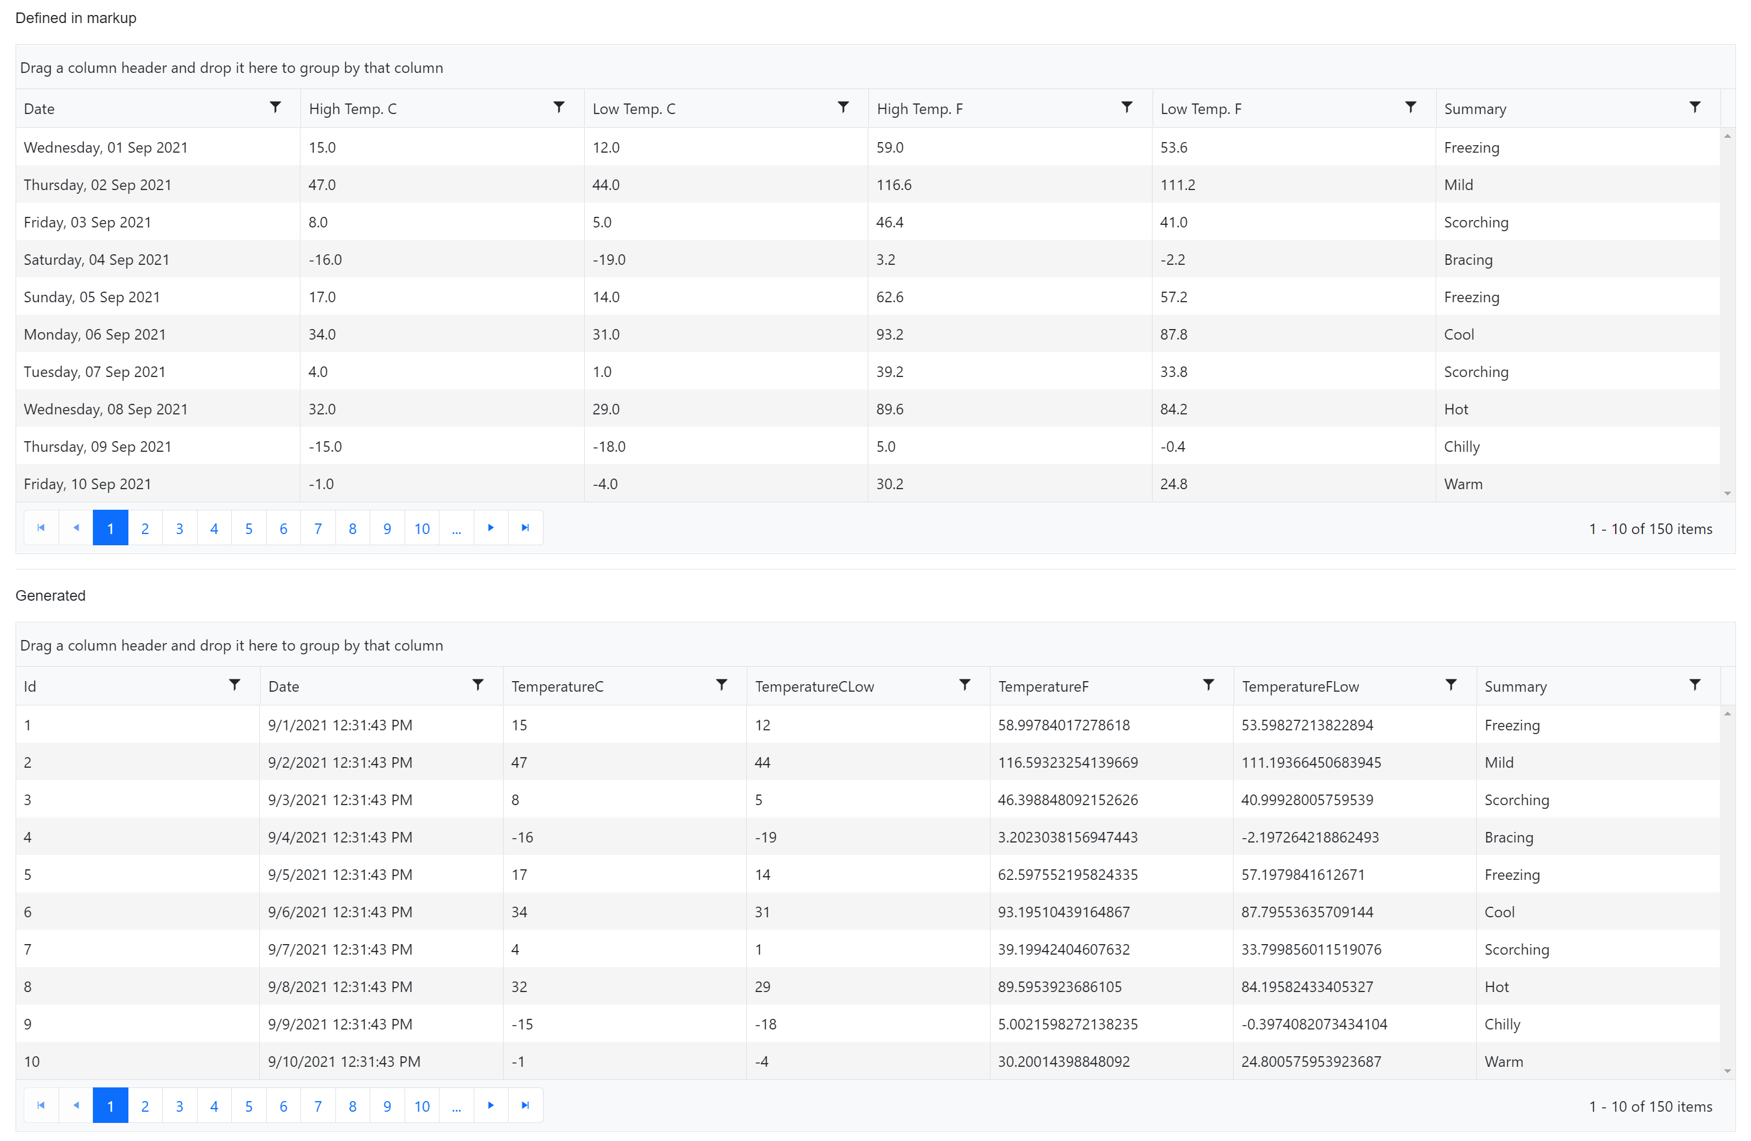Click the Hot summary cell in top grid
Viewport: 1751px width, 1141px height.
click(1577, 409)
